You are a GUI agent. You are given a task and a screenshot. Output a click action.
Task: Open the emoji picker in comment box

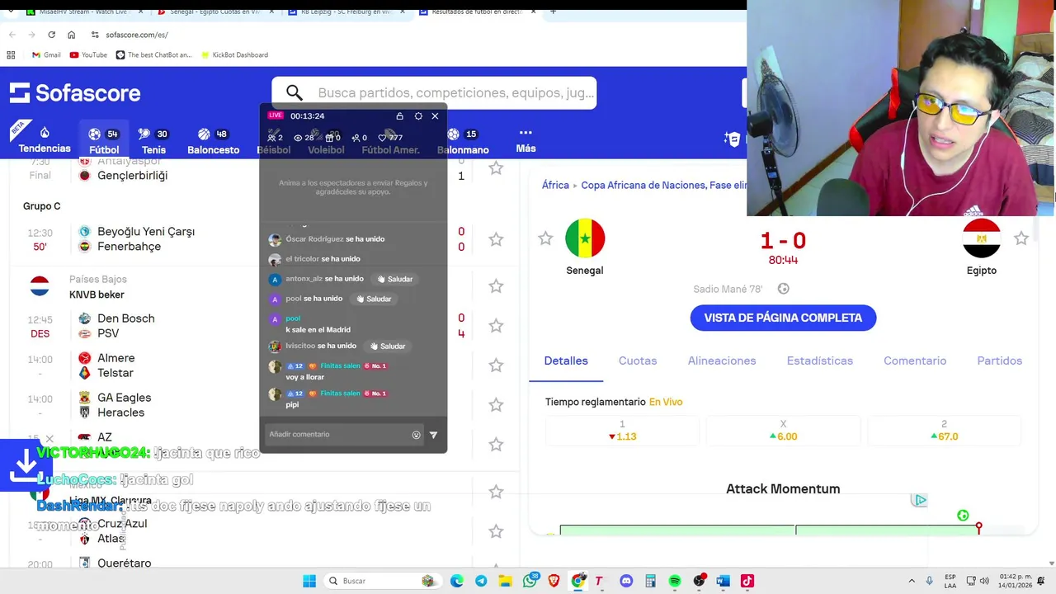coord(416,435)
